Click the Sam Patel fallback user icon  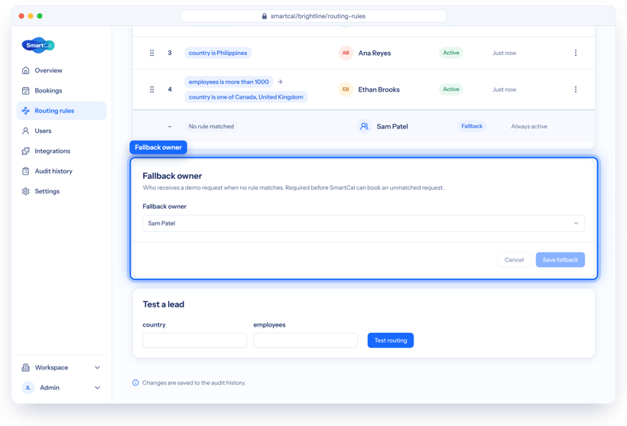pos(364,126)
